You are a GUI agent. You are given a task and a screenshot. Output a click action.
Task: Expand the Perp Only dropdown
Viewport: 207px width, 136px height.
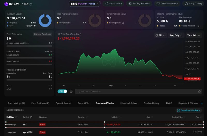(x=176, y=35)
